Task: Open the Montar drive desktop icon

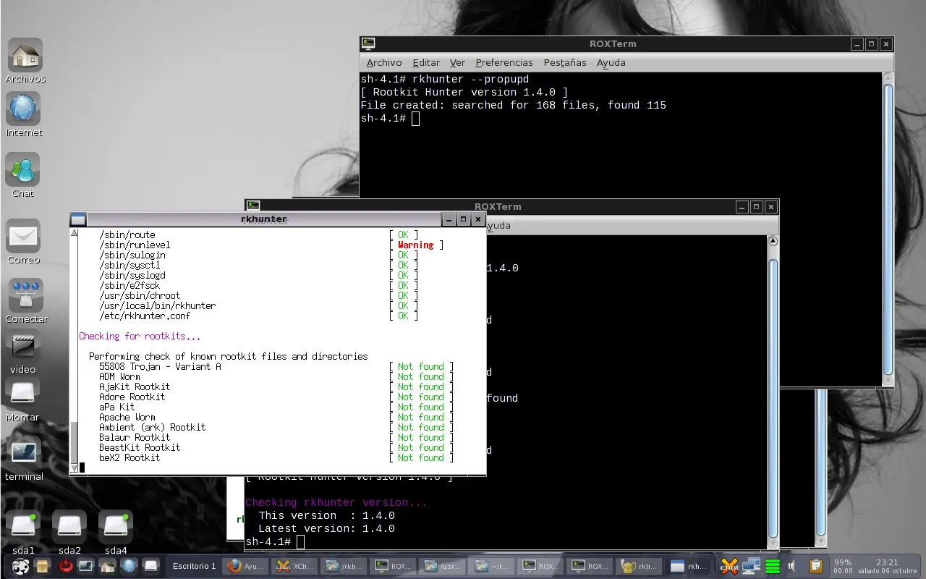Action: (22, 394)
